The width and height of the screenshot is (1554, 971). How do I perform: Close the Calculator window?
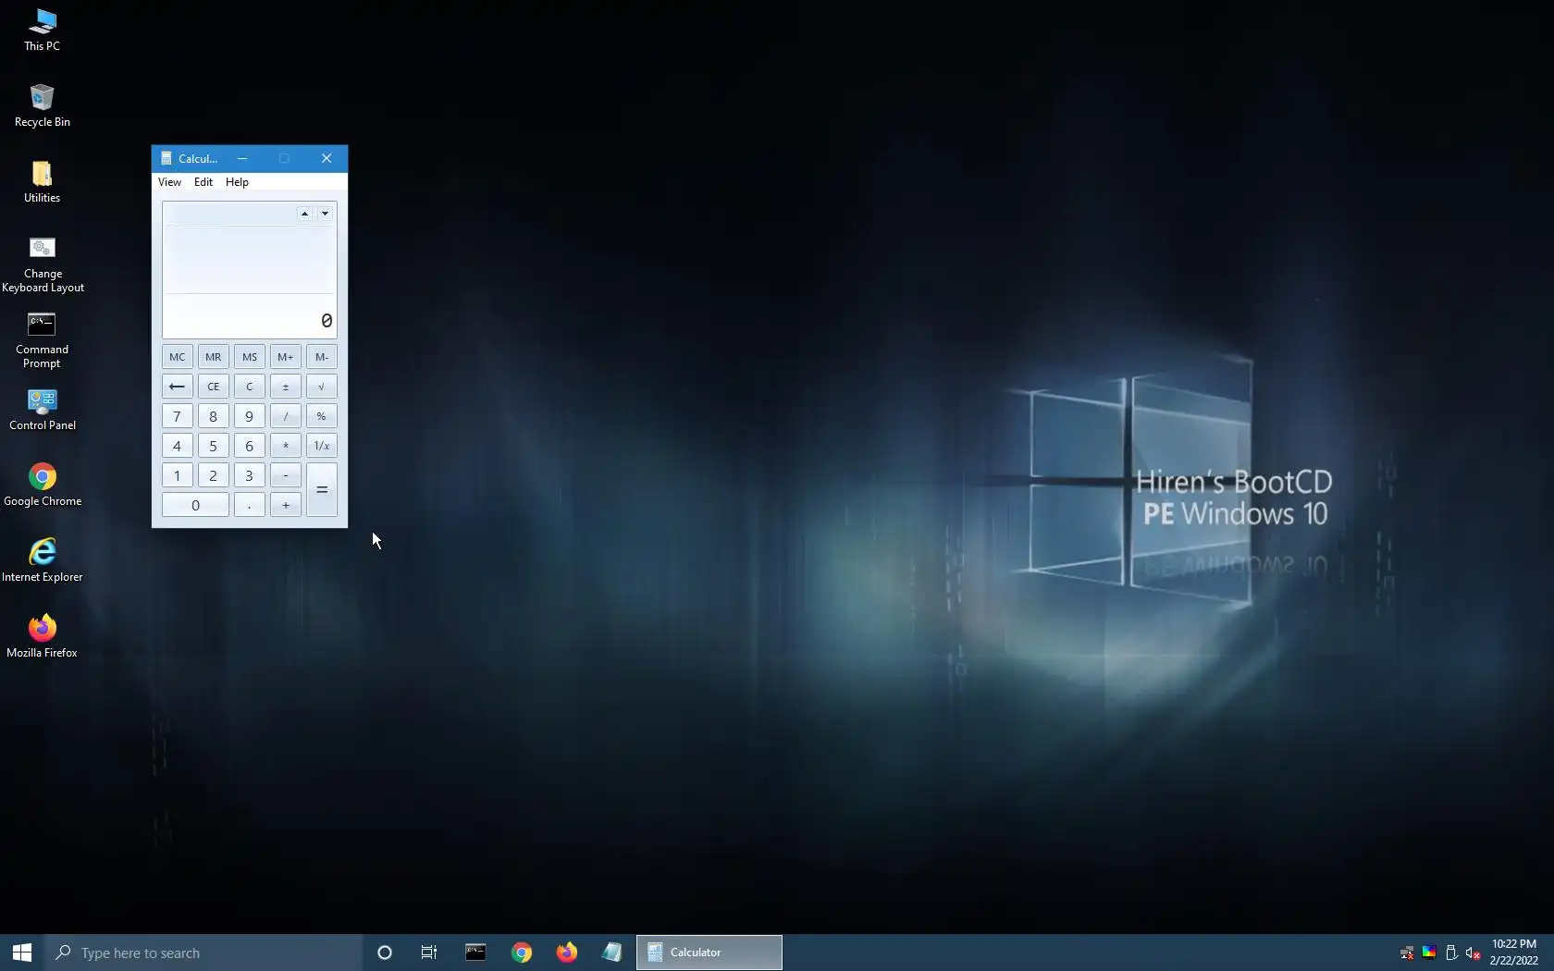click(x=327, y=158)
